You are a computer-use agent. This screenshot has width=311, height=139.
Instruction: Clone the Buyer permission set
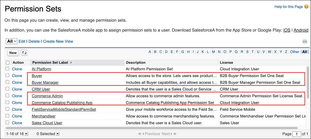[x=17, y=75]
